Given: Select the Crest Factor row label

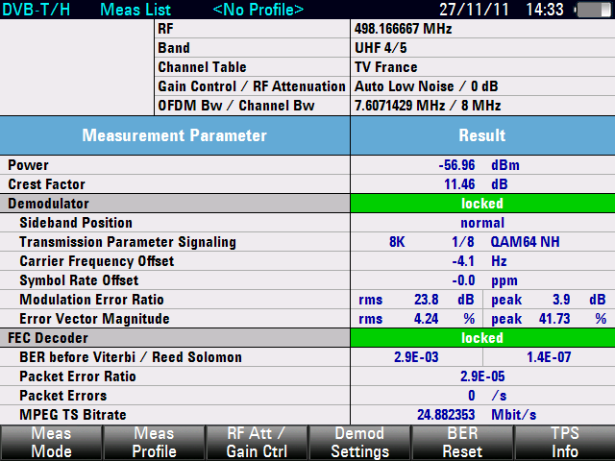Looking at the screenshot, I should click(46, 184).
